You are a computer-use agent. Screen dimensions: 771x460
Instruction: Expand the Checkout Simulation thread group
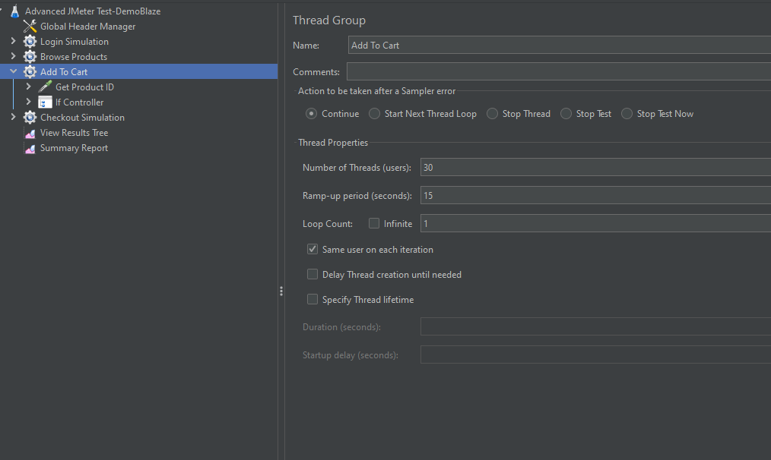(13, 117)
